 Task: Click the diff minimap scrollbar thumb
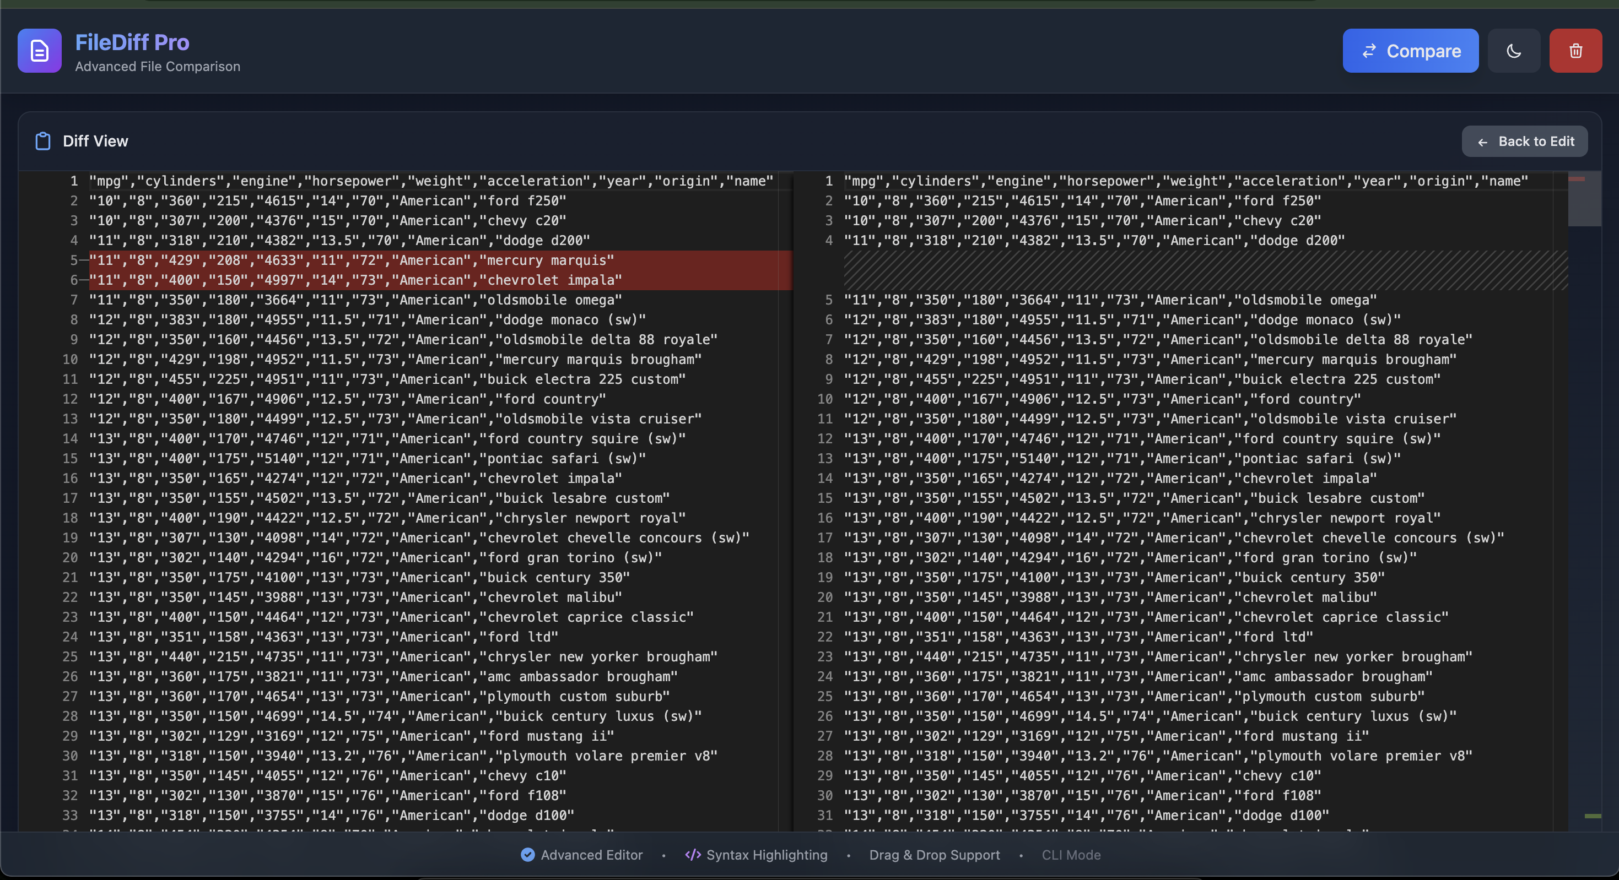click(x=1584, y=198)
